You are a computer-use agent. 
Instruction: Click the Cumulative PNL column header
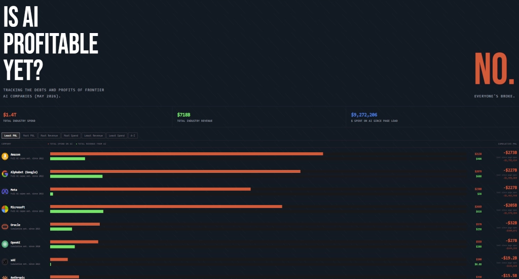507,144
